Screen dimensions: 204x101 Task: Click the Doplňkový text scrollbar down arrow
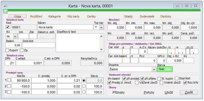101,49
